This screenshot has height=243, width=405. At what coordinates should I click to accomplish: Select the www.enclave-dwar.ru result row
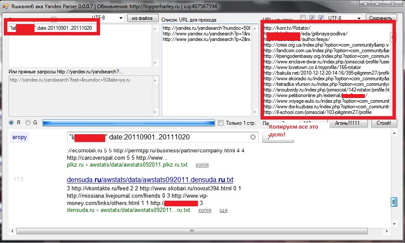327,62
